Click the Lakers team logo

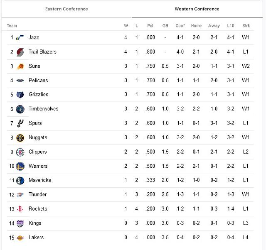pyautogui.click(x=20, y=238)
